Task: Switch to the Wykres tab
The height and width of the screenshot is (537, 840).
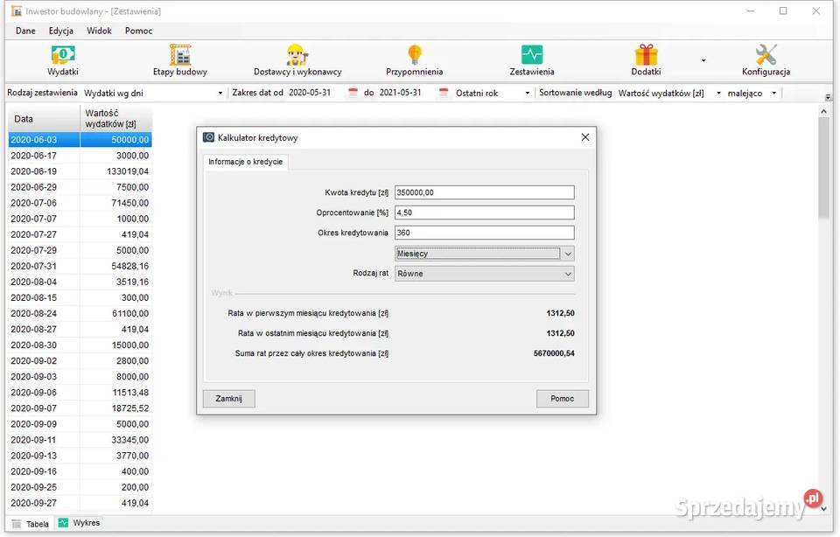Action: (x=79, y=523)
